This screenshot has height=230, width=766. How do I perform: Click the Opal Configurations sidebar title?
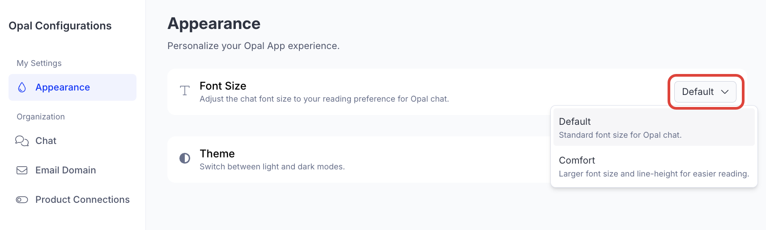pyautogui.click(x=60, y=26)
